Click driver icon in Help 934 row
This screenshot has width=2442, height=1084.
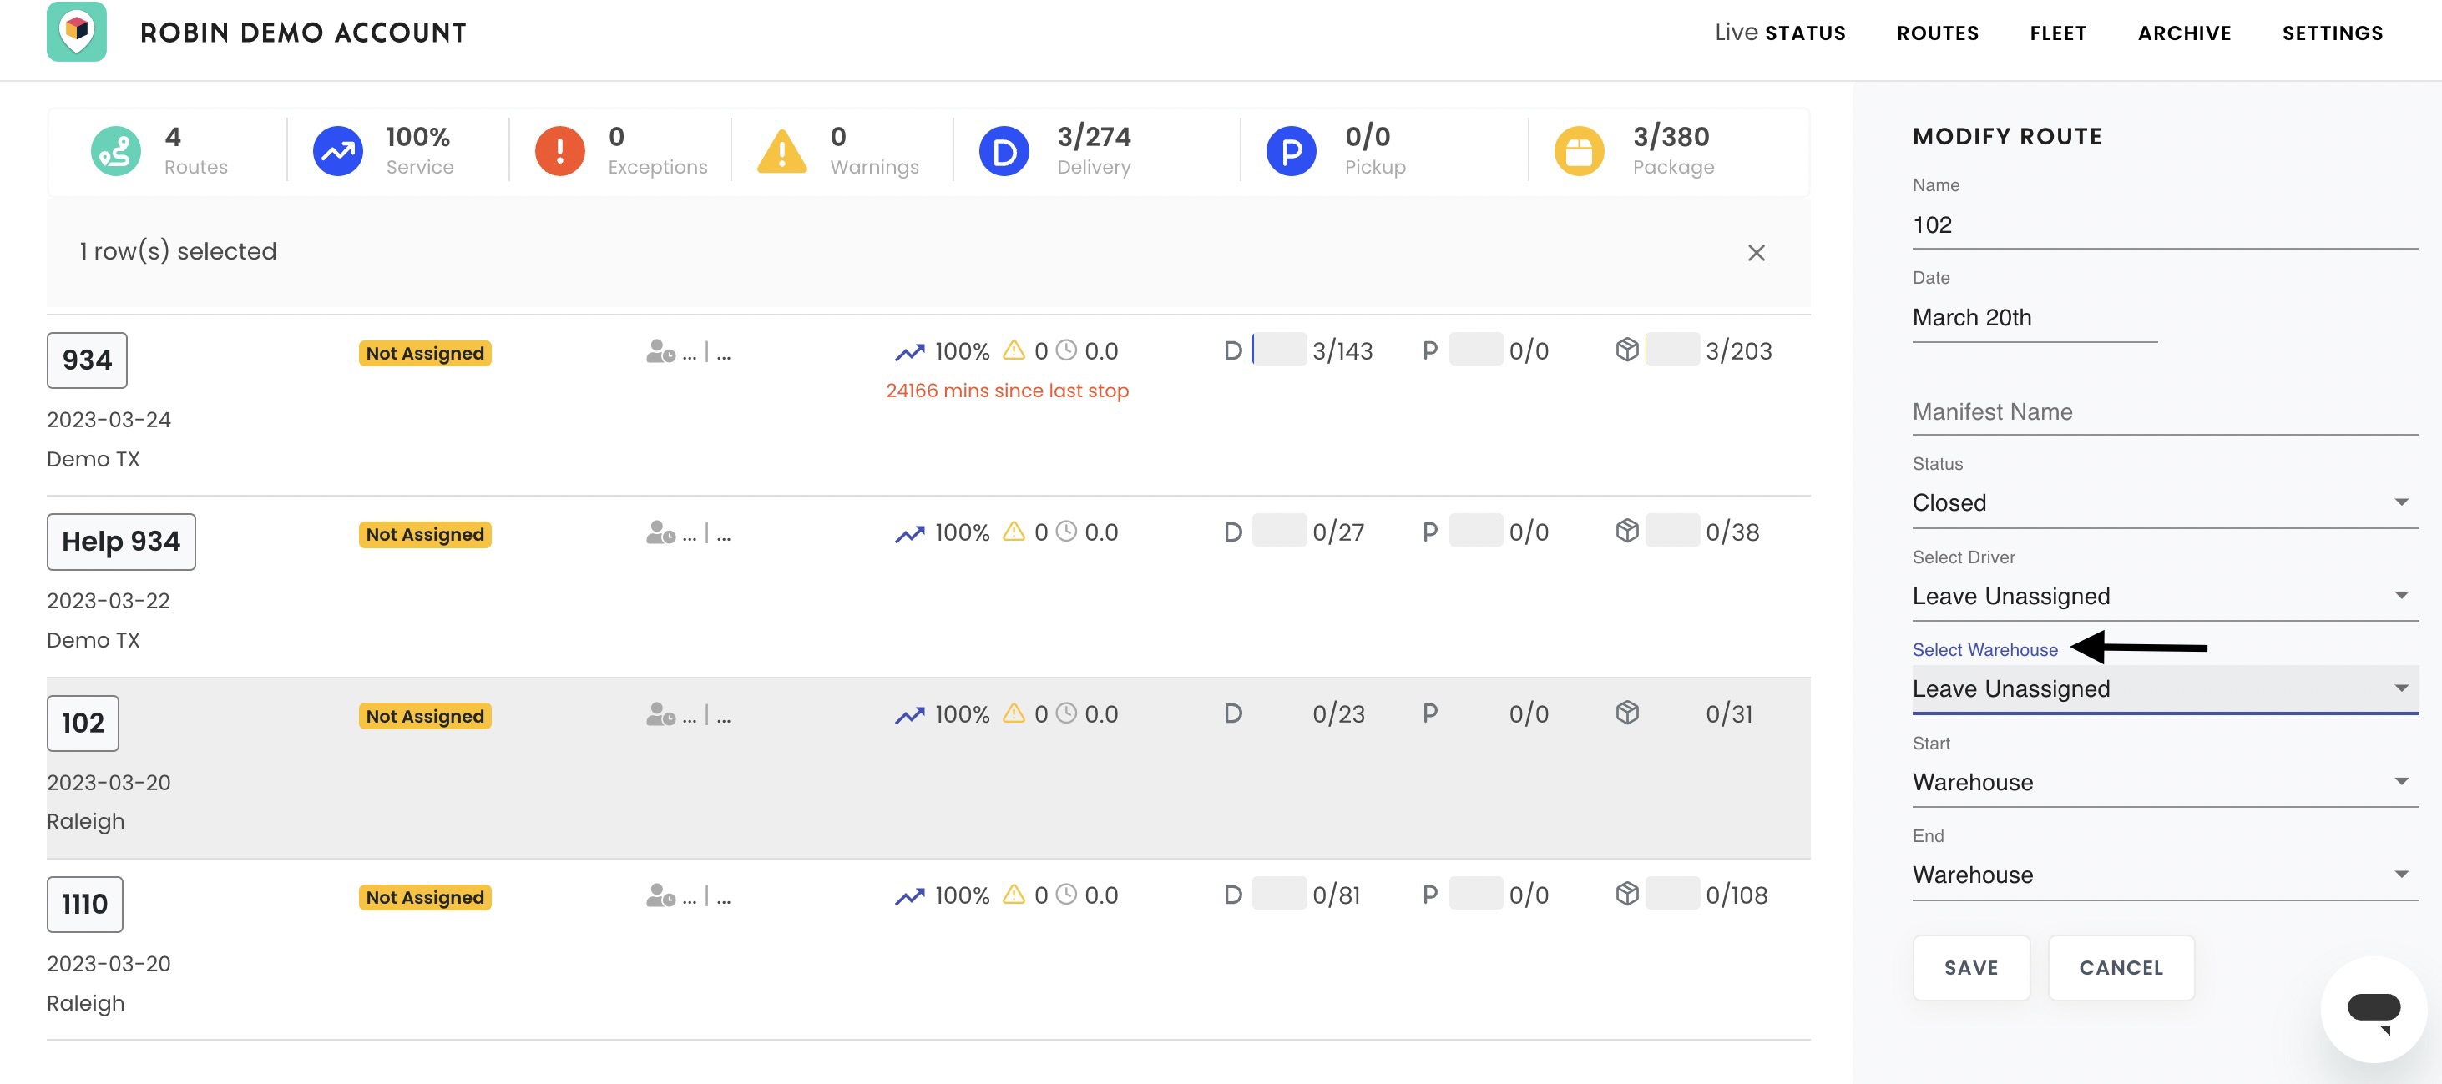(660, 532)
